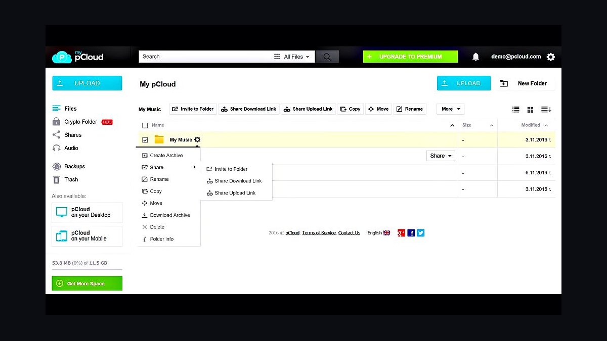
Task: Change language from English in footer
Action: pos(379,233)
